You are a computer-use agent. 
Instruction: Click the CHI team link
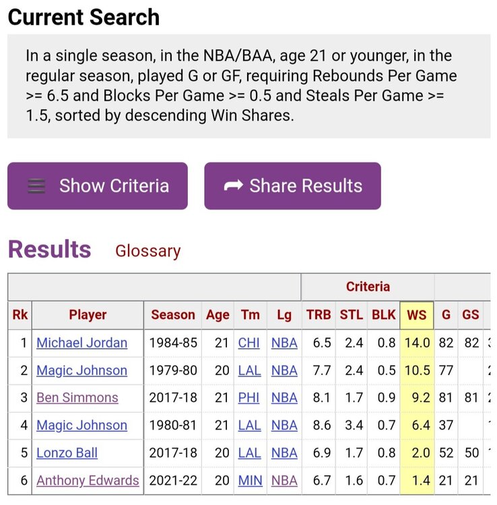(x=249, y=343)
